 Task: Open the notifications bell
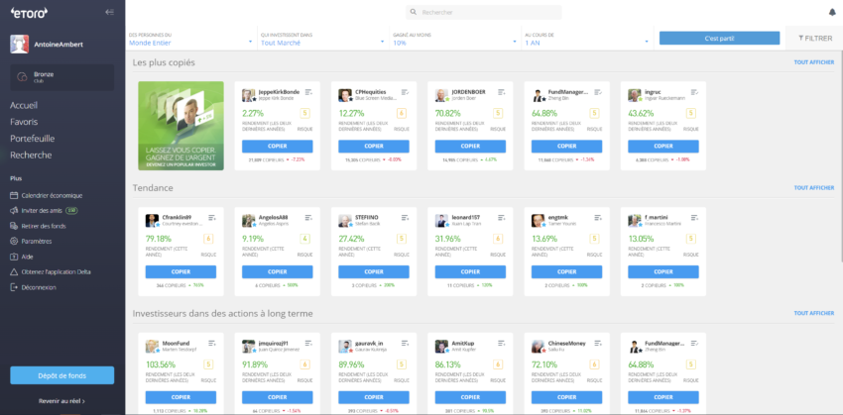(x=831, y=12)
